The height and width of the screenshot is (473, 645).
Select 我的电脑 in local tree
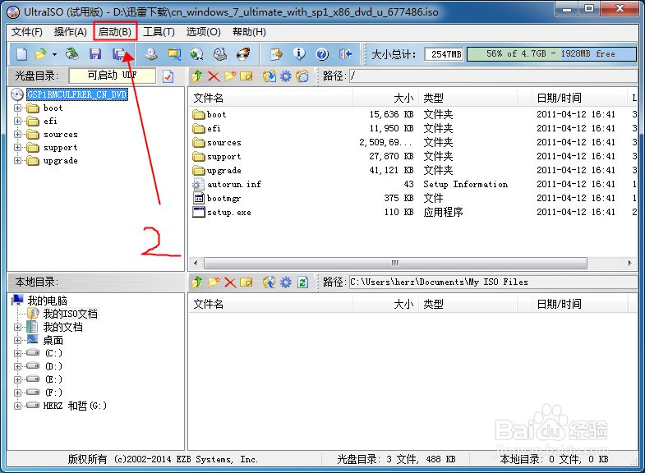[x=47, y=301]
